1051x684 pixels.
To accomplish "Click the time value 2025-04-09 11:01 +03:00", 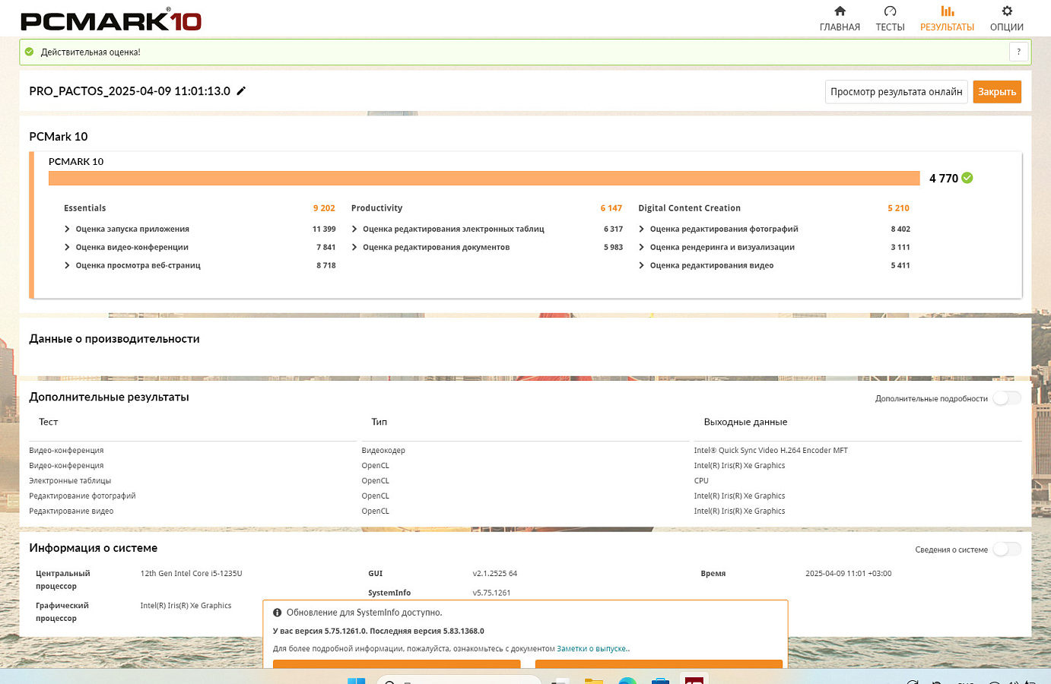I will coord(849,574).
